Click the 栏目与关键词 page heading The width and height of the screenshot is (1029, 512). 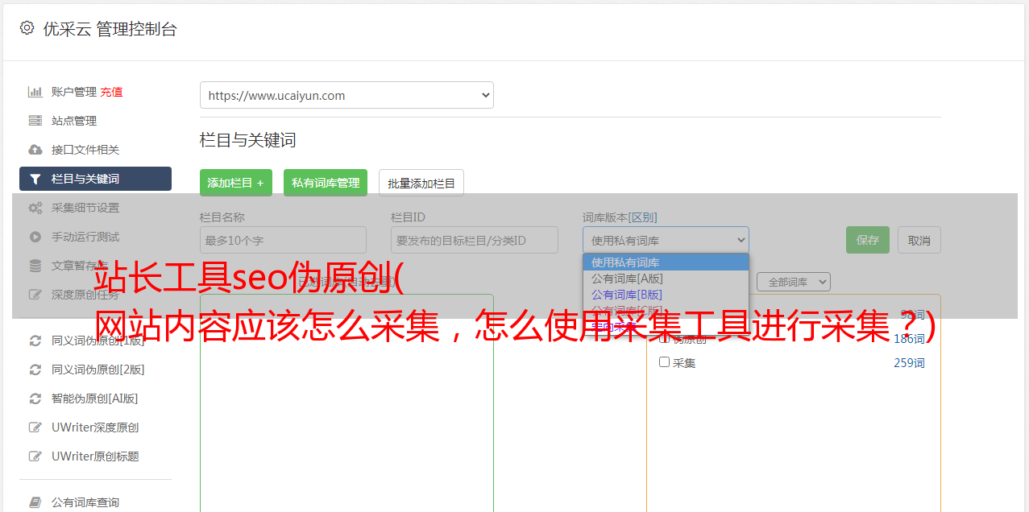(x=248, y=140)
